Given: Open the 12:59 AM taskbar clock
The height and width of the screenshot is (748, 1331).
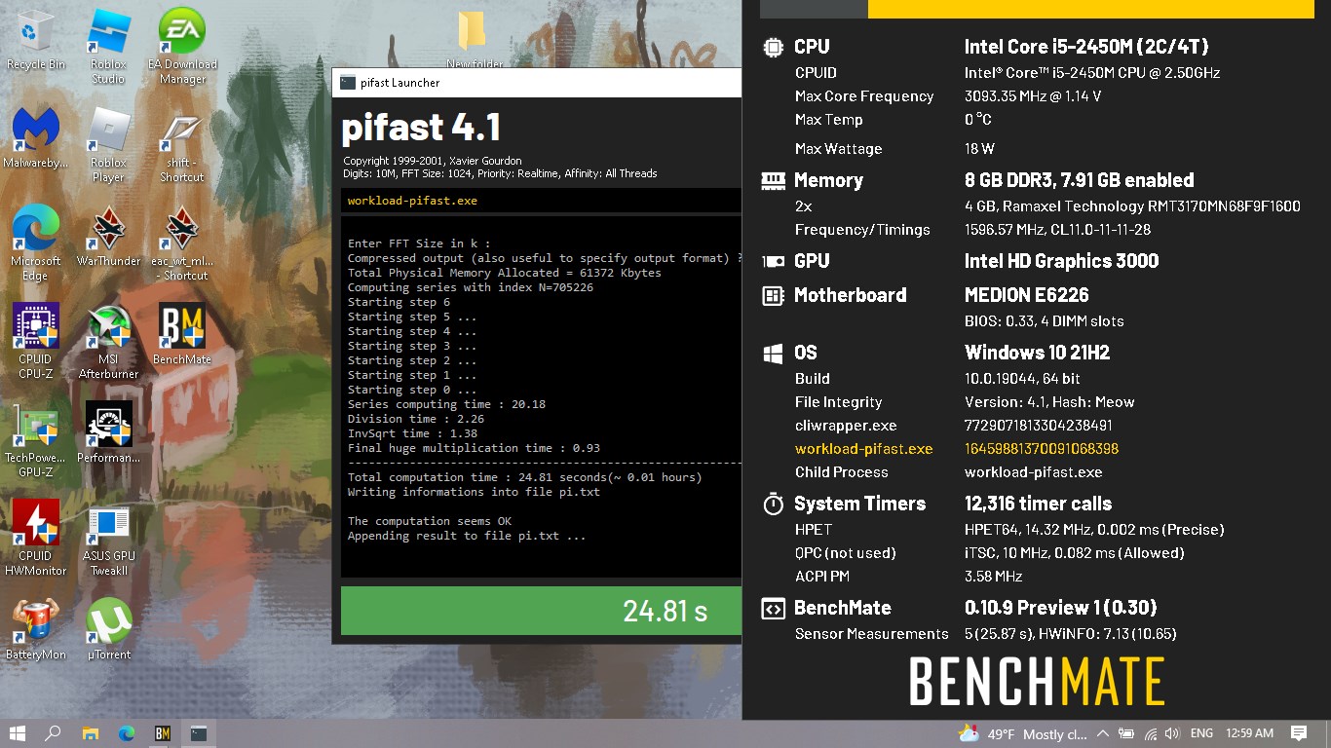Looking at the screenshot, I should (x=1249, y=733).
